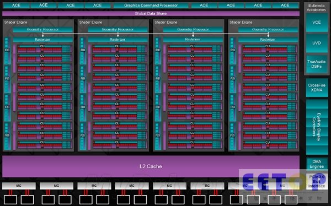Click the rightmost ACE block
The image size is (331, 206).
[x=285, y=6]
